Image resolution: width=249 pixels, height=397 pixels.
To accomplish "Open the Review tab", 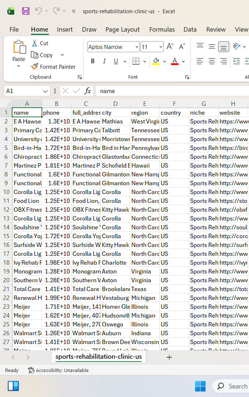I will point(216,29).
